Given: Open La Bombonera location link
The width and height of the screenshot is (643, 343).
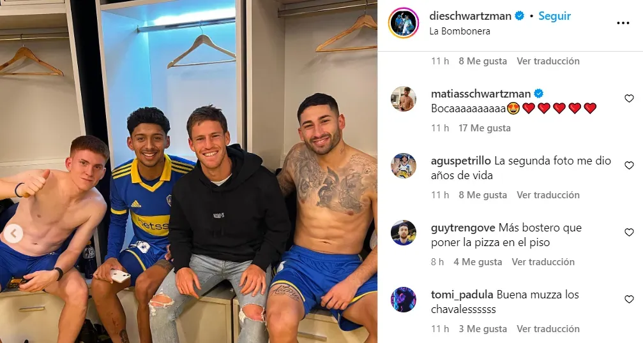Looking at the screenshot, I should point(460,31).
